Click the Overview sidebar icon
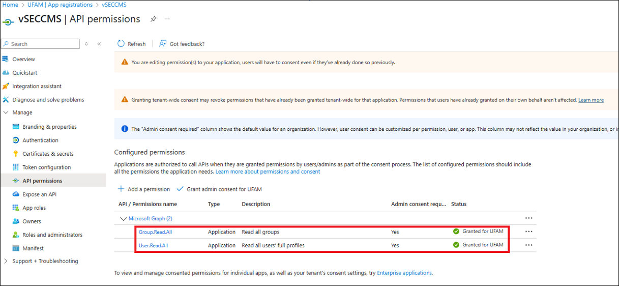The image size is (619, 286). 6,59
